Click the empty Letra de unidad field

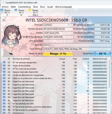(x=58, y=41)
